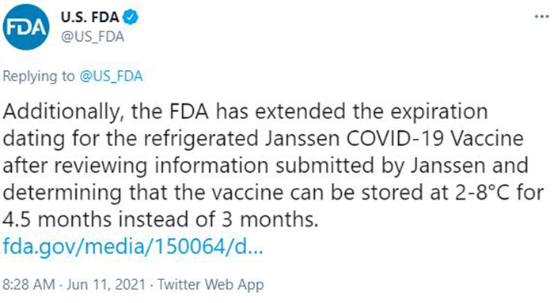Click the U.S. FDA display name
Image resolution: width=554 pixels, height=303 pixels.
[x=89, y=17]
